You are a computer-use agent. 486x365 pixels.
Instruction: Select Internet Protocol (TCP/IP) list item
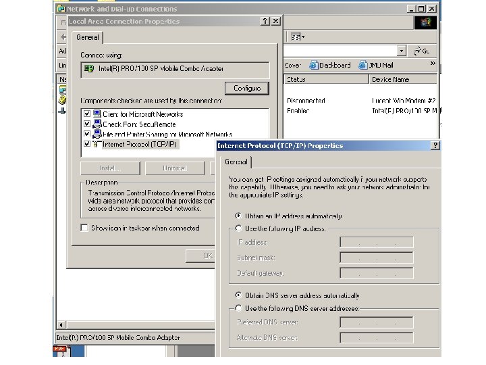[140, 145]
